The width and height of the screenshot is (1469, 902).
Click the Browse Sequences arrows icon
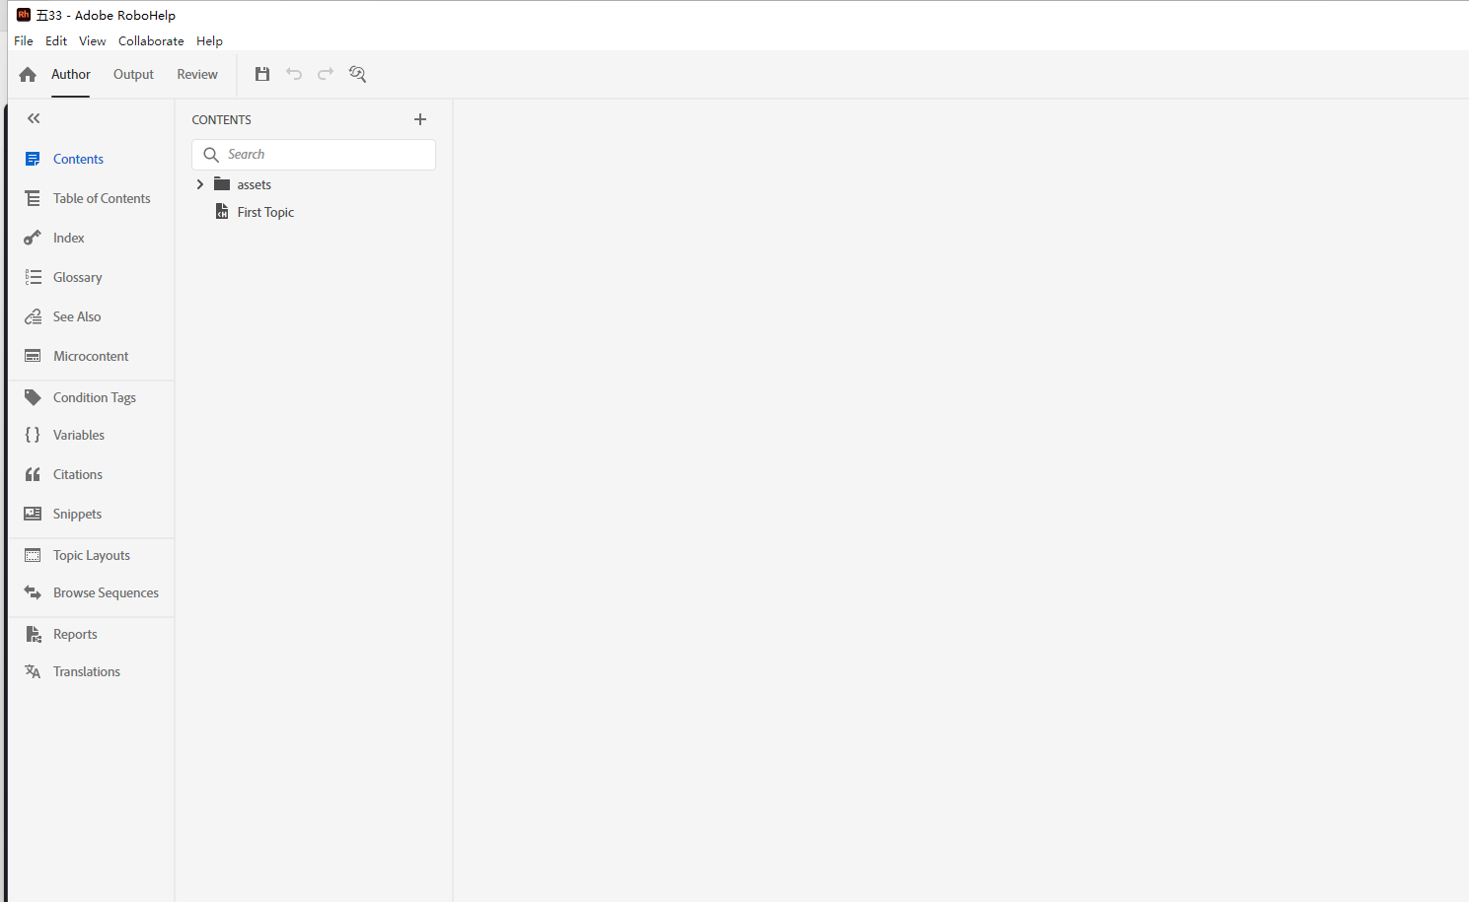(x=33, y=592)
